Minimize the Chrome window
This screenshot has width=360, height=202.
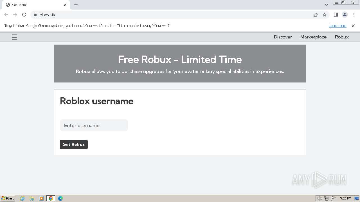point(336,3)
